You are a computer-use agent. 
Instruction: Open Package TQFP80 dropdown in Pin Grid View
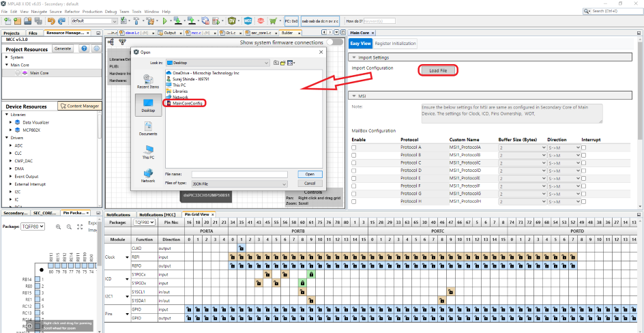[x=145, y=222]
